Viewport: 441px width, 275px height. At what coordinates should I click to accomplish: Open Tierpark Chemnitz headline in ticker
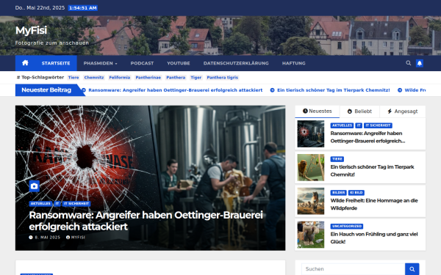coord(334,90)
